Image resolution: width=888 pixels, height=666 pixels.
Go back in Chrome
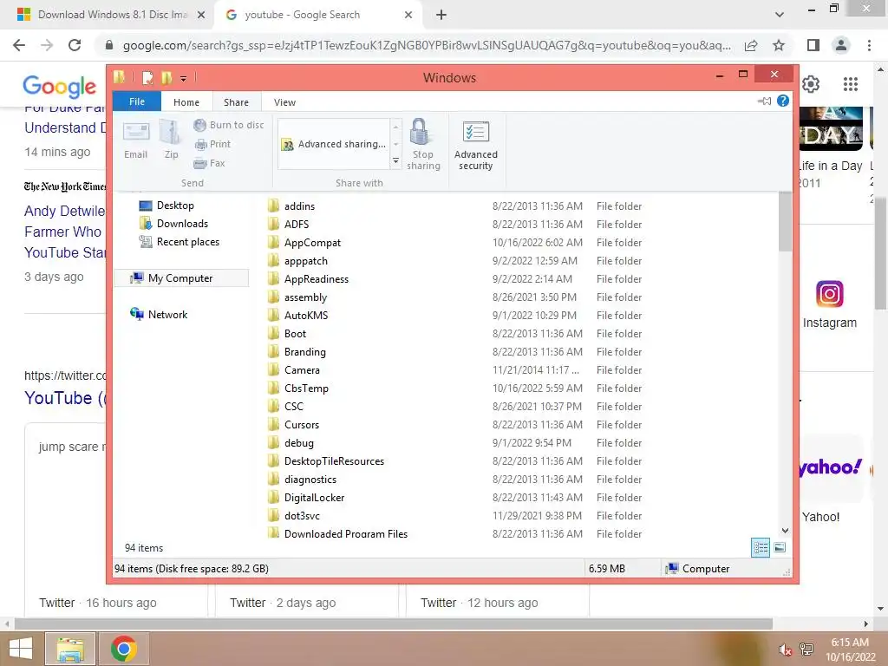point(19,45)
